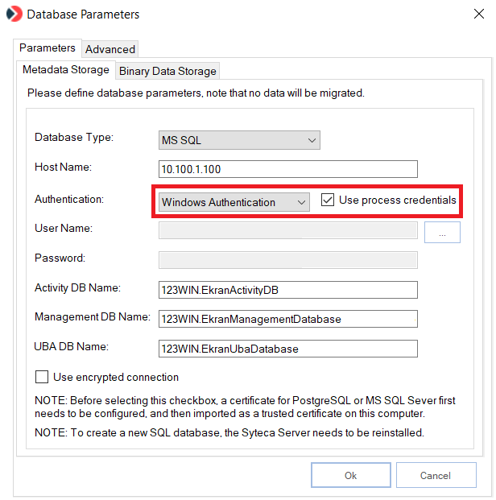
Task: Click the Database Parameters title bar text
Action: click(x=83, y=14)
